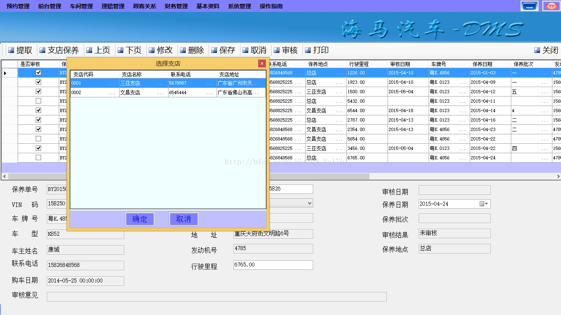This screenshot has height=315, width=561.
Task: Open the 操作指南 menu
Action: tap(271, 6)
